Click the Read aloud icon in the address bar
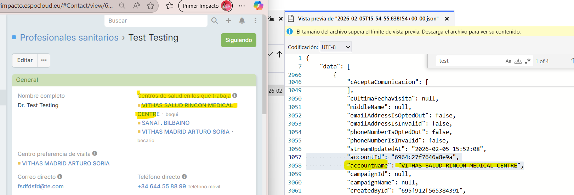The width and height of the screenshot is (574, 195). [x=136, y=6]
